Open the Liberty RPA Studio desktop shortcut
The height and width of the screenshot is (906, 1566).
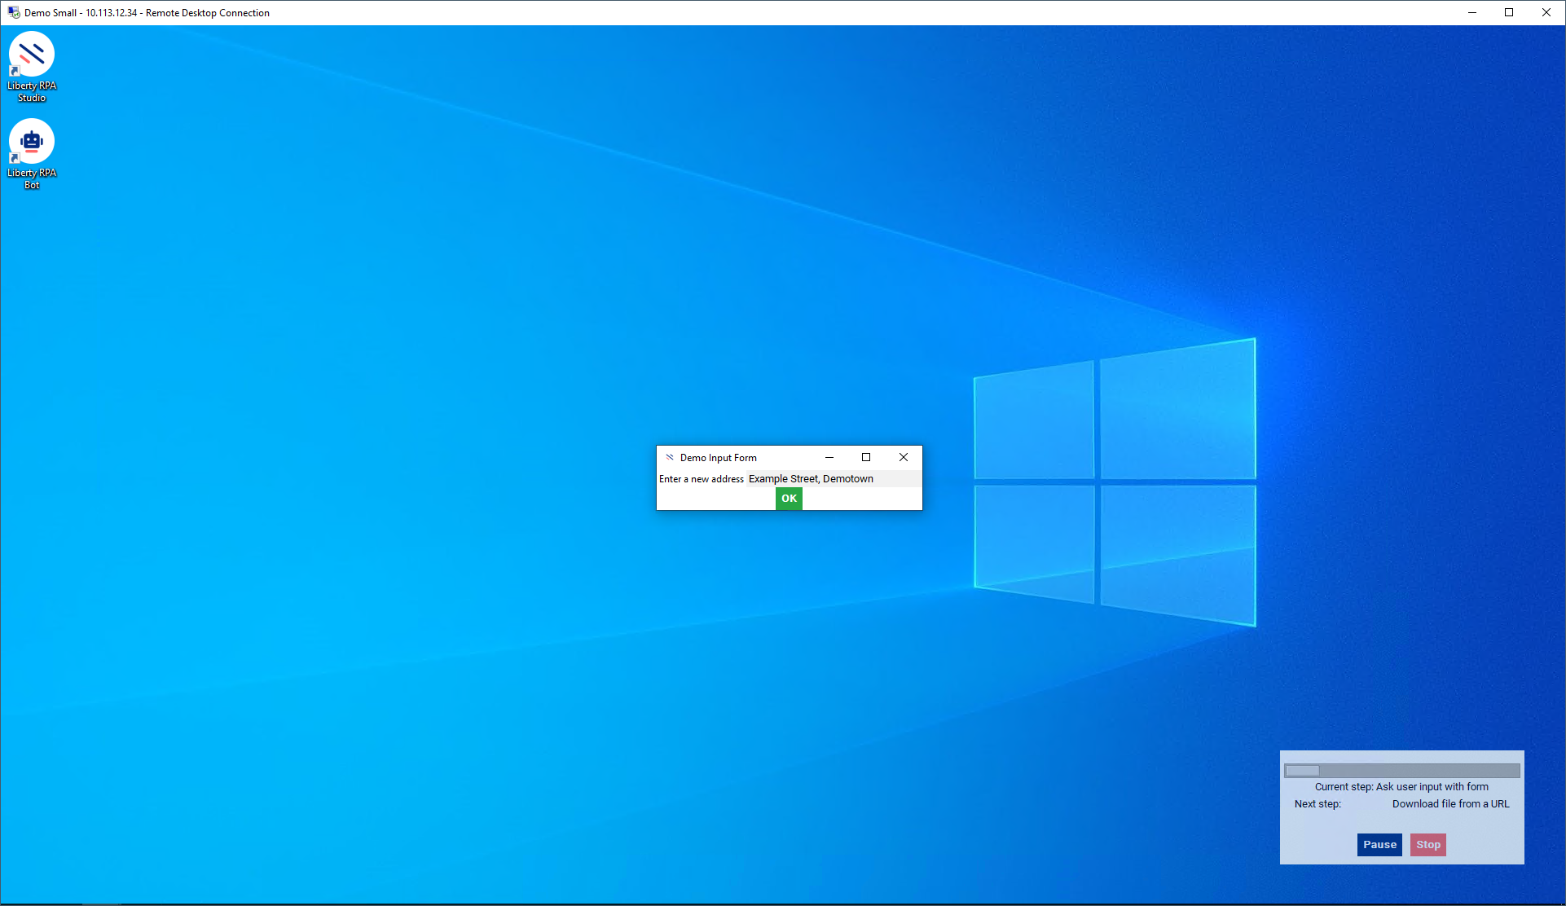32,55
